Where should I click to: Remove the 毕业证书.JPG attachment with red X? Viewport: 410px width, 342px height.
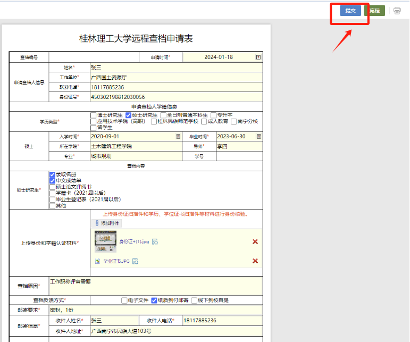[255, 261]
